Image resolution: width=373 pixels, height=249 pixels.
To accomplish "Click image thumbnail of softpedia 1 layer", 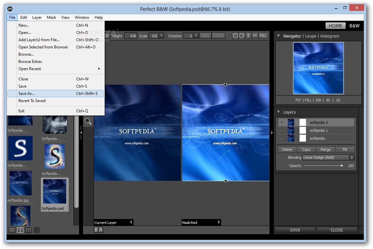I will (x=291, y=130).
